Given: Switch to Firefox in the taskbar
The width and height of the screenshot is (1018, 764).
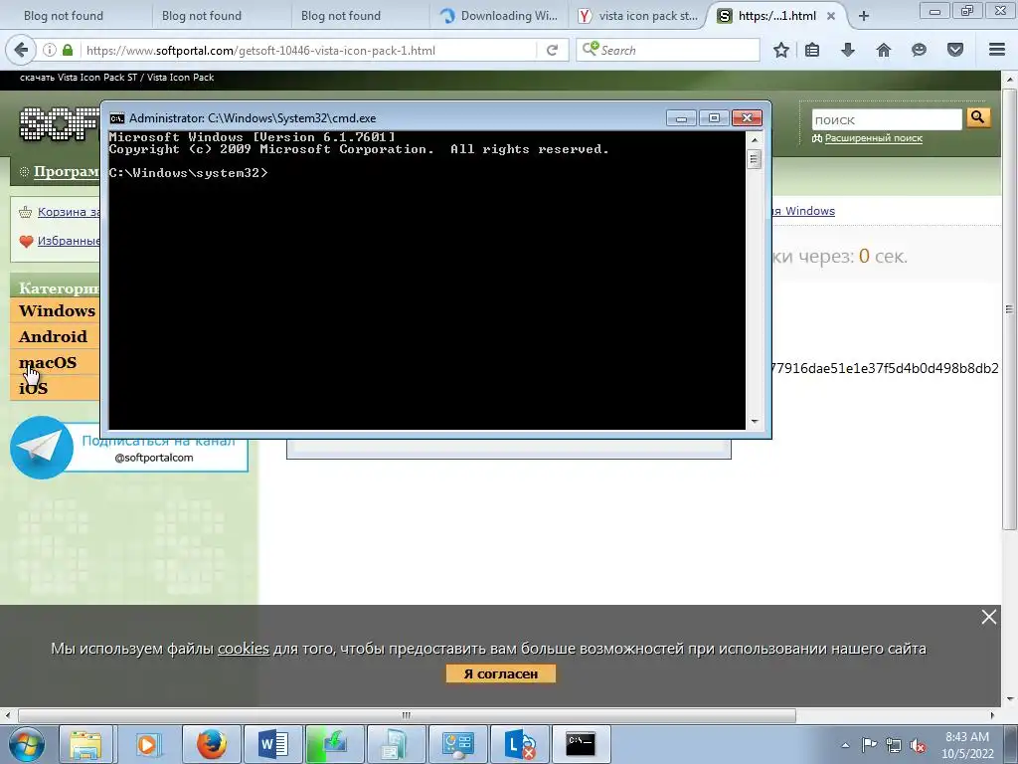Looking at the screenshot, I should (211, 744).
